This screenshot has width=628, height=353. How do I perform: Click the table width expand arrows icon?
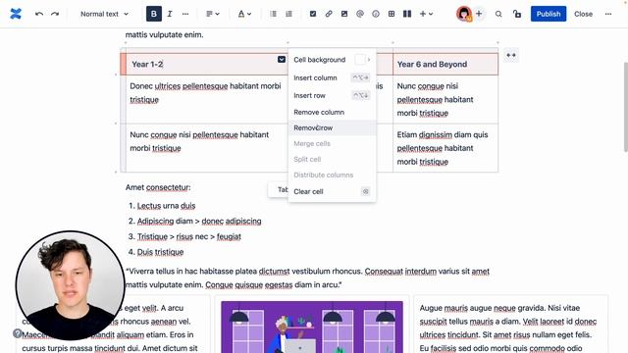(x=510, y=55)
